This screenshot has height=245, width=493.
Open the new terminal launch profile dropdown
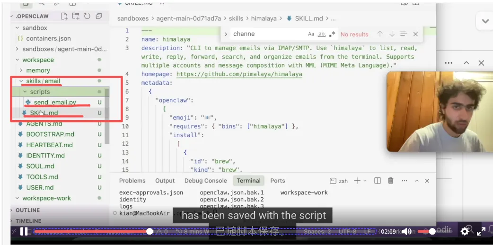point(365,181)
